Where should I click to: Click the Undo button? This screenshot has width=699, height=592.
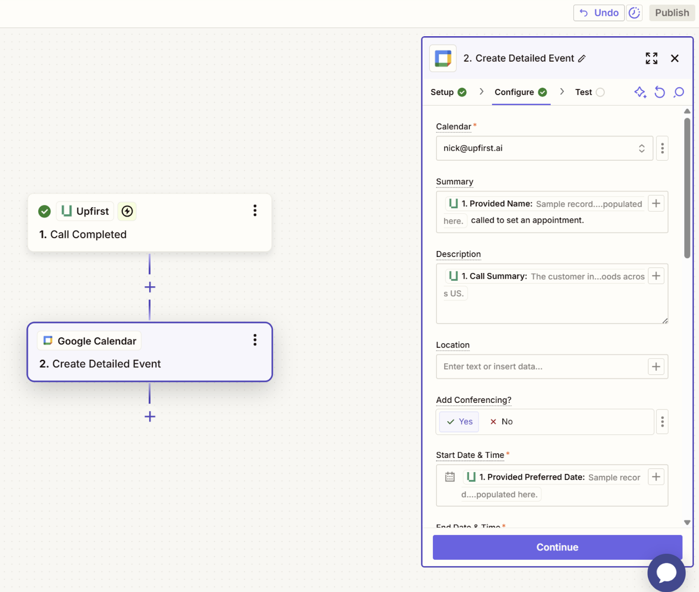coord(599,13)
